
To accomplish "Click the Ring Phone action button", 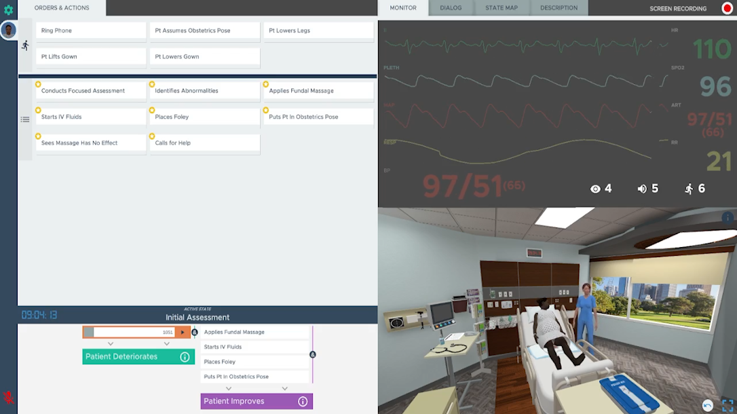I will click(91, 31).
